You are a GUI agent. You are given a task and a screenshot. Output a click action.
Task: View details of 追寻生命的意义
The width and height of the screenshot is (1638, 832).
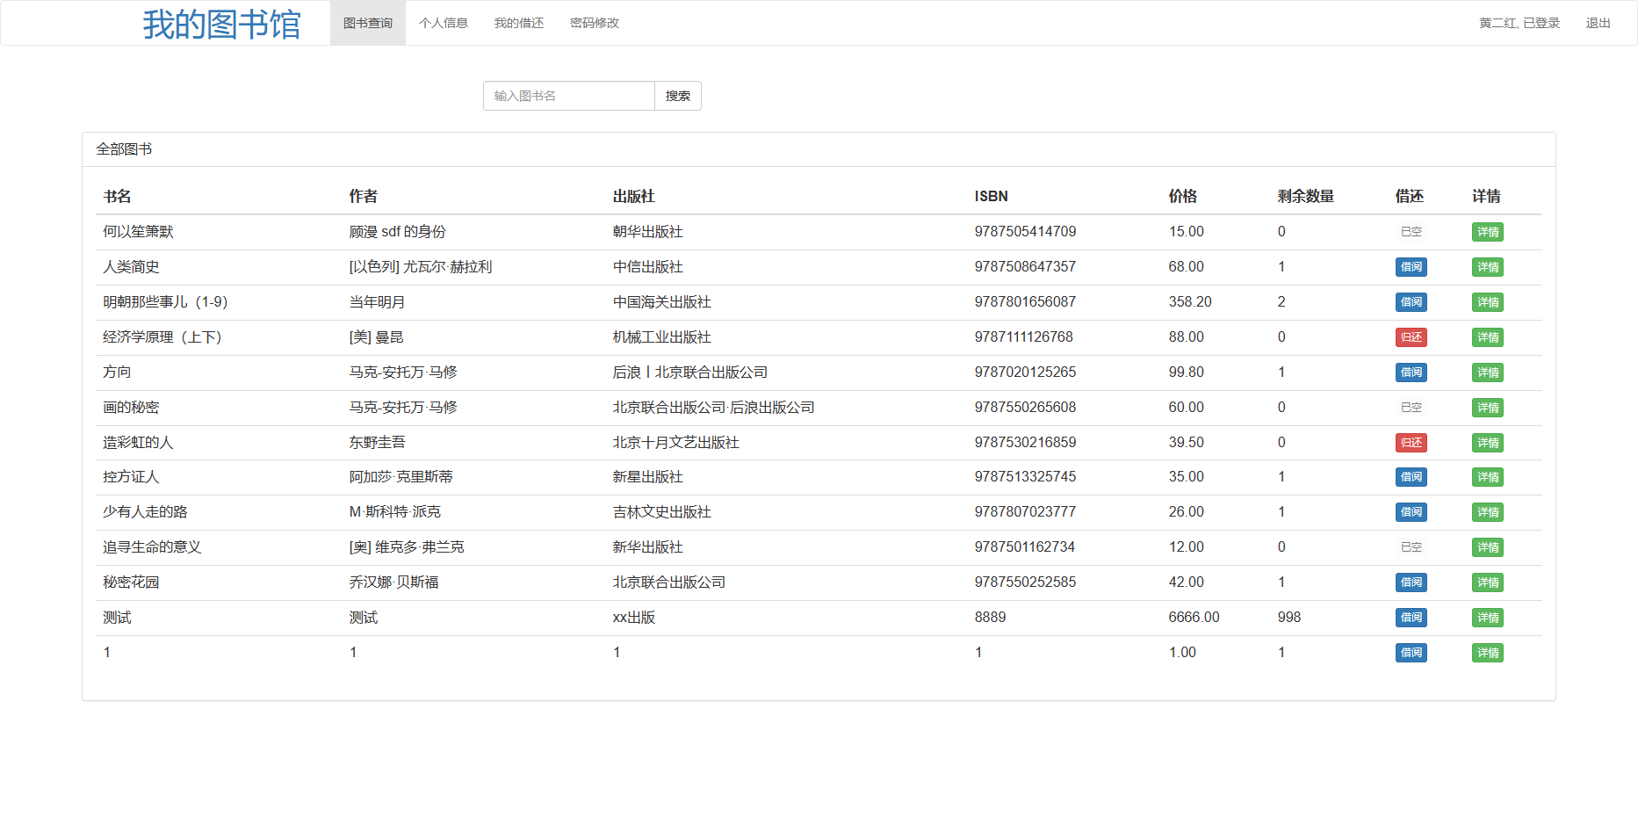[1487, 546]
